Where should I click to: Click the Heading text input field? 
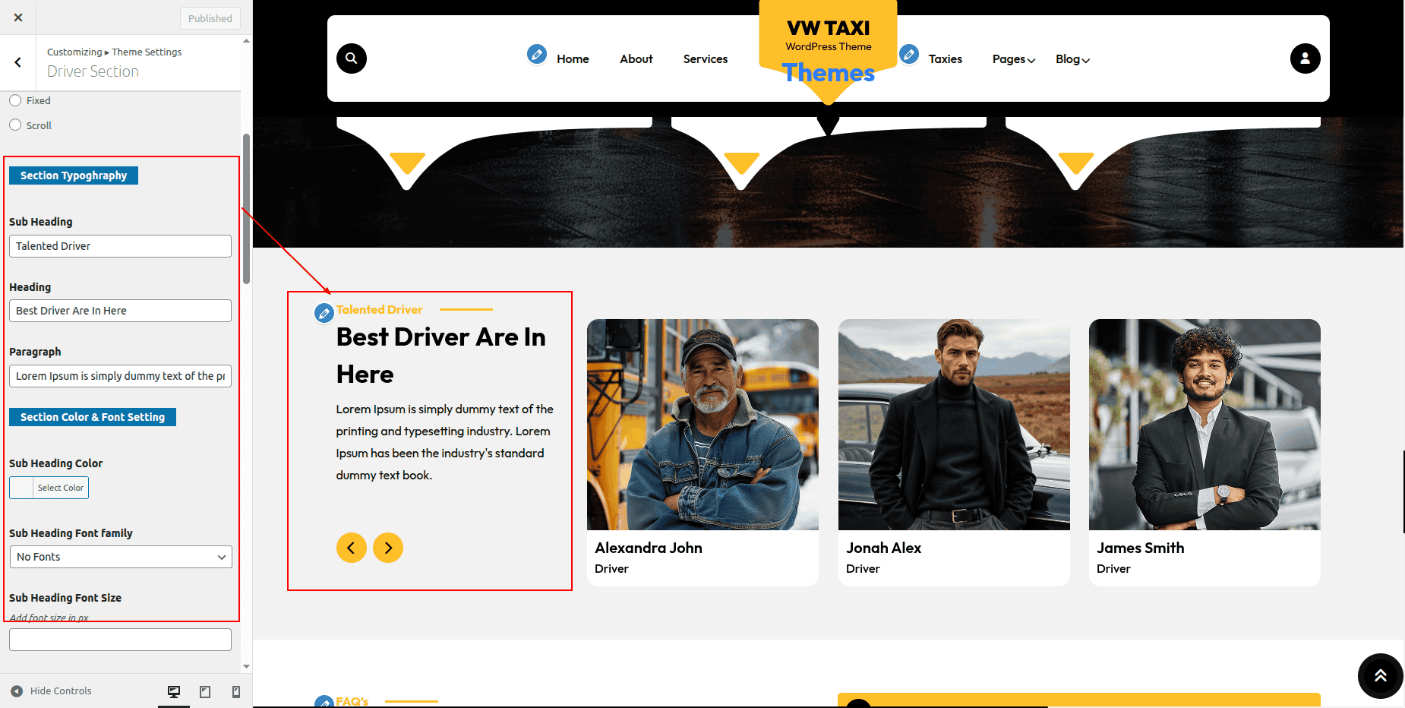point(121,311)
